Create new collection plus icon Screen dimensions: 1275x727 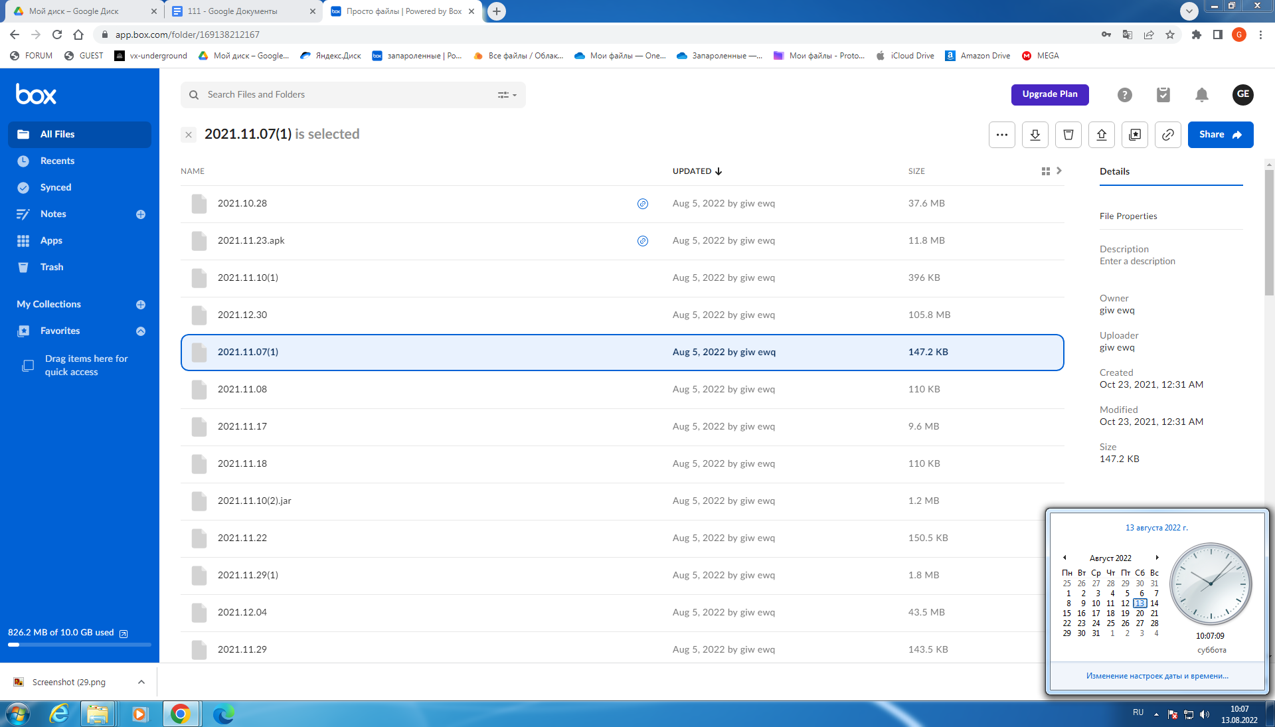coord(141,305)
